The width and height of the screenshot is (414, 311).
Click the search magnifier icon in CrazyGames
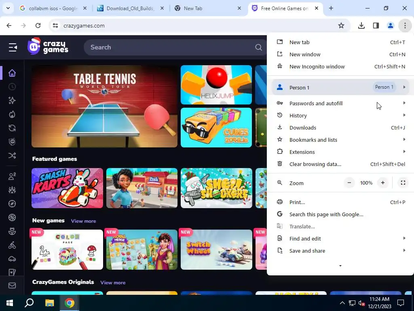click(258, 47)
